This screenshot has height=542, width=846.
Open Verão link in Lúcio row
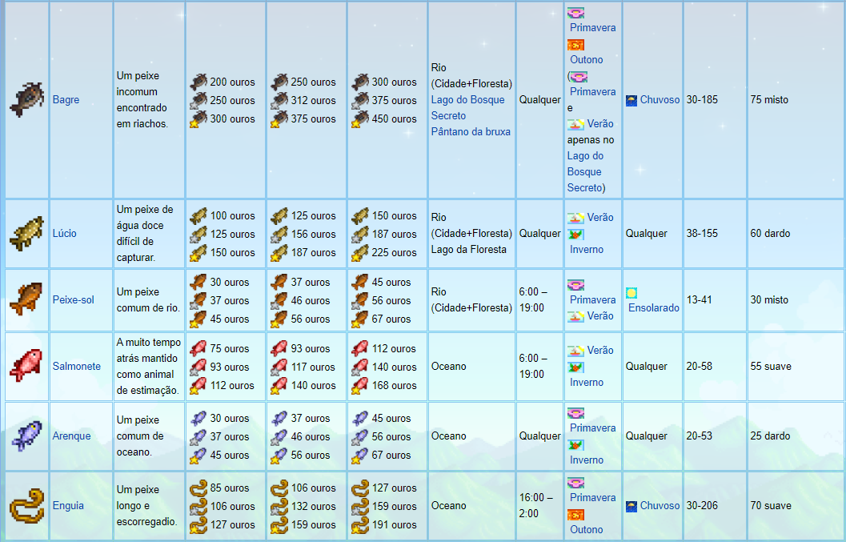[600, 218]
